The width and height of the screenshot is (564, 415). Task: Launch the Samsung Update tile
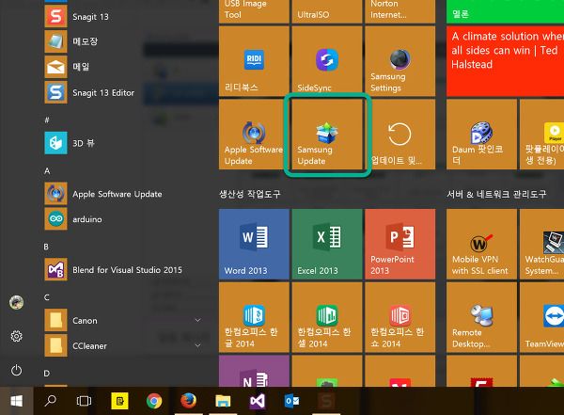pyautogui.click(x=327, y=135)
